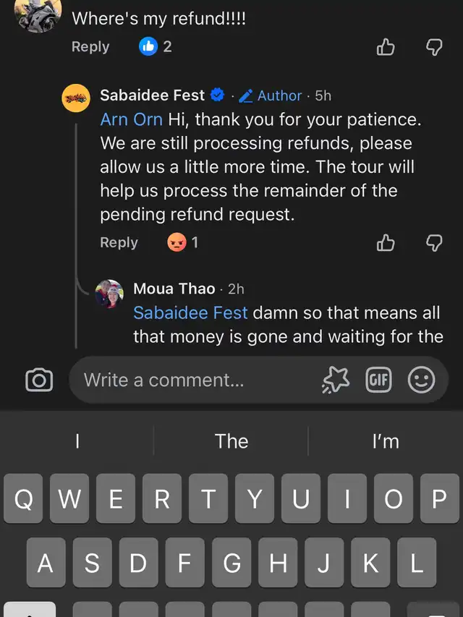
Task: Choose the "I'm" keyboard suggestion
Action: [386, 441]
